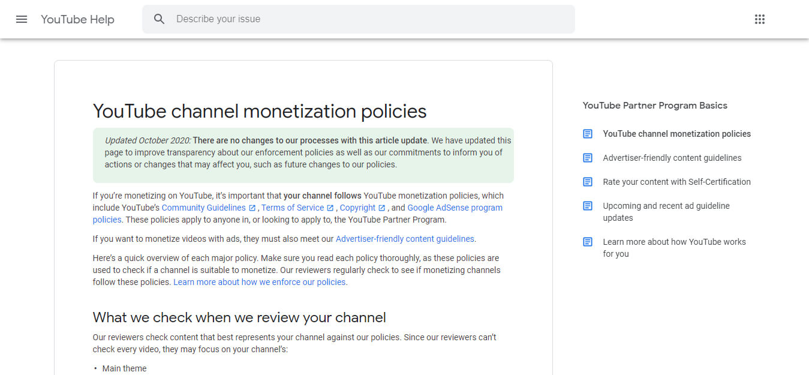Select YouTube channel monetization policies sidebar item
The image size is (809, 375).
click(676, 134)
